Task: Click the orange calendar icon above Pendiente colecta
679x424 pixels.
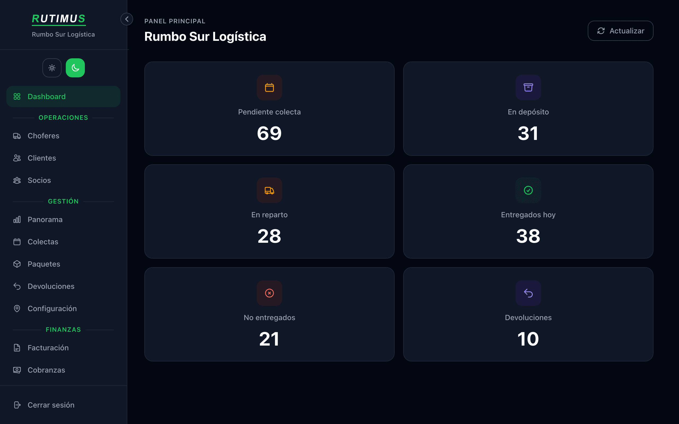Action: tap(269, 87)
